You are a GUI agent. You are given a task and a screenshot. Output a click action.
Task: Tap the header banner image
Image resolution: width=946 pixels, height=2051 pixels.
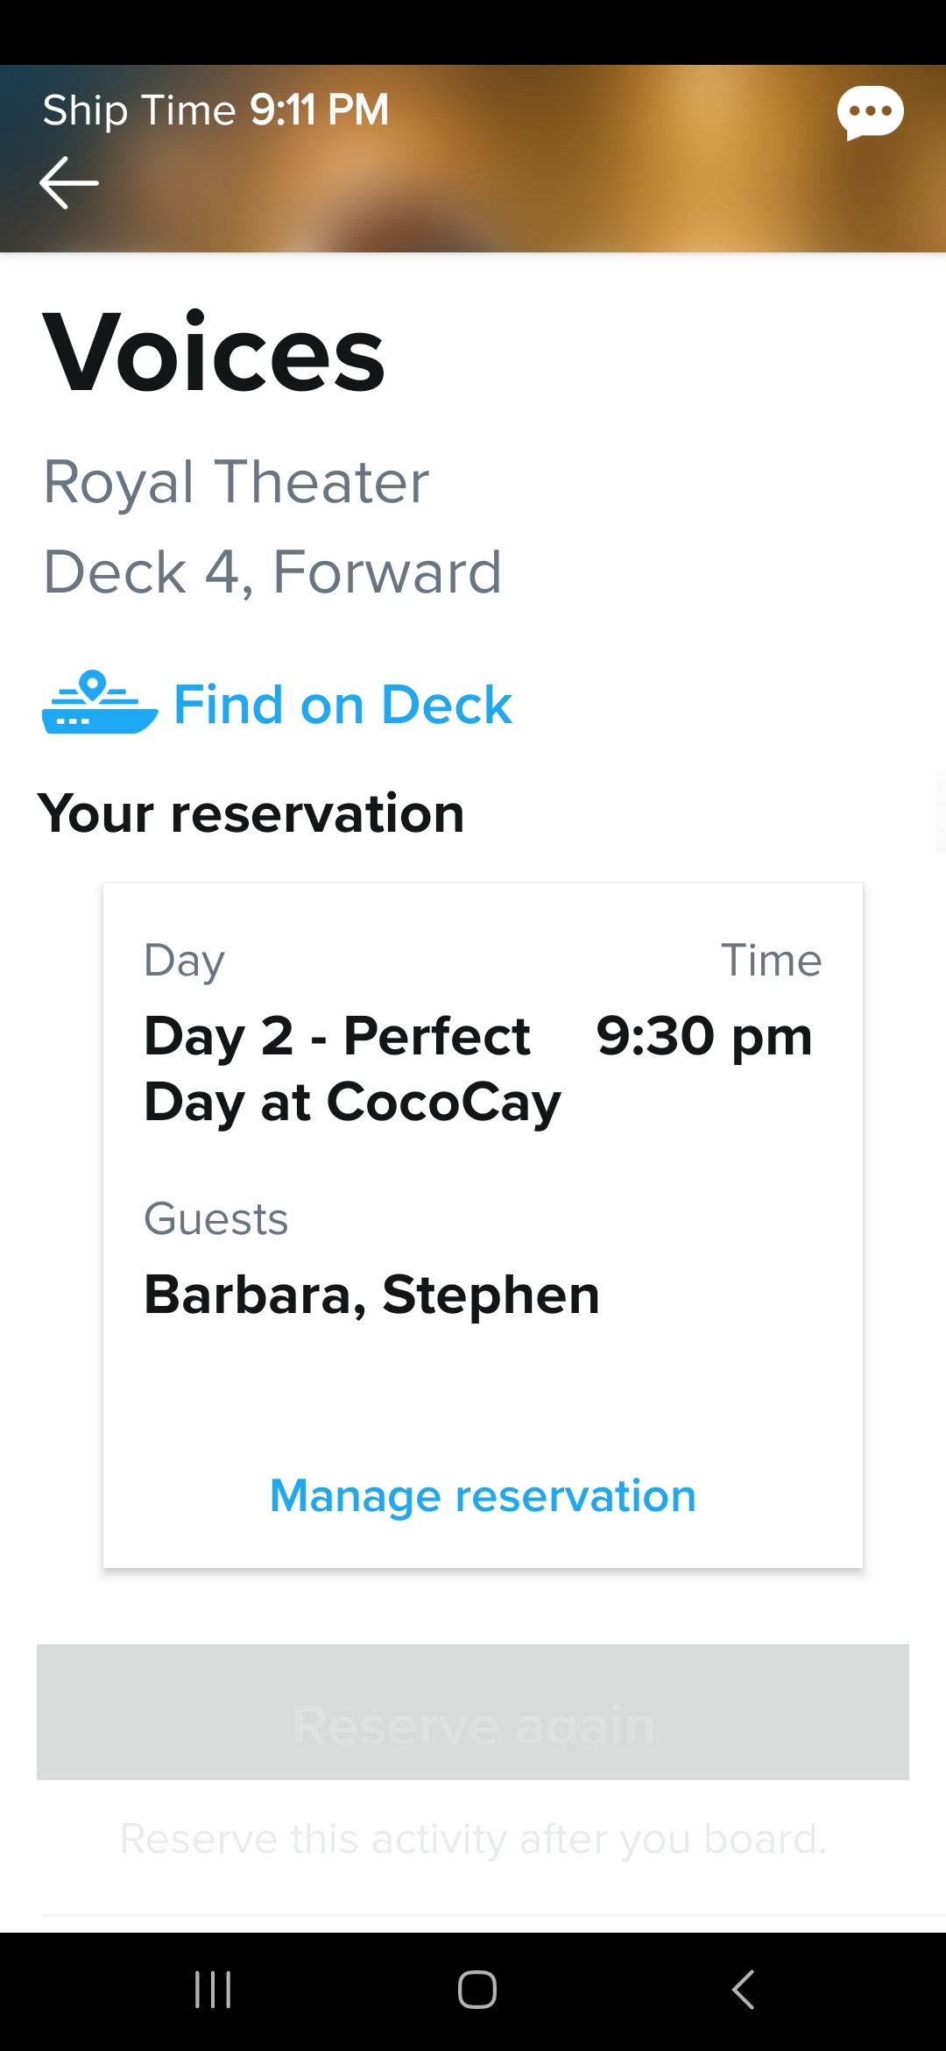[x=473, y=159]
